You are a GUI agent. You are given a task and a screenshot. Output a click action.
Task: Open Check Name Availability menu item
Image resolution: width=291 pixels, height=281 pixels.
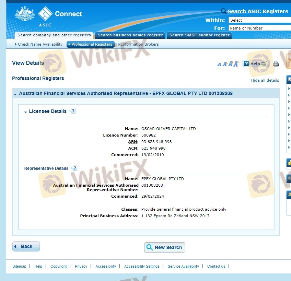pyautogui.click(x=39, y=44)
